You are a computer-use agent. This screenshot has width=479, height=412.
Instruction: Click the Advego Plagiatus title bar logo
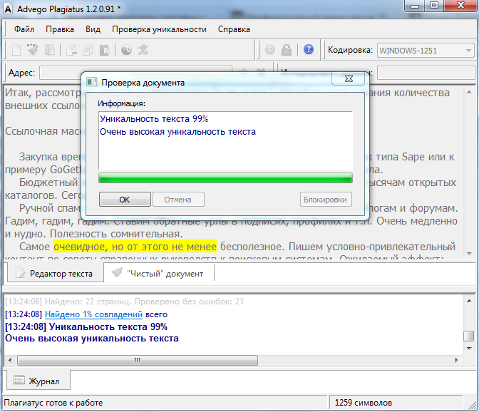[8, 9]
